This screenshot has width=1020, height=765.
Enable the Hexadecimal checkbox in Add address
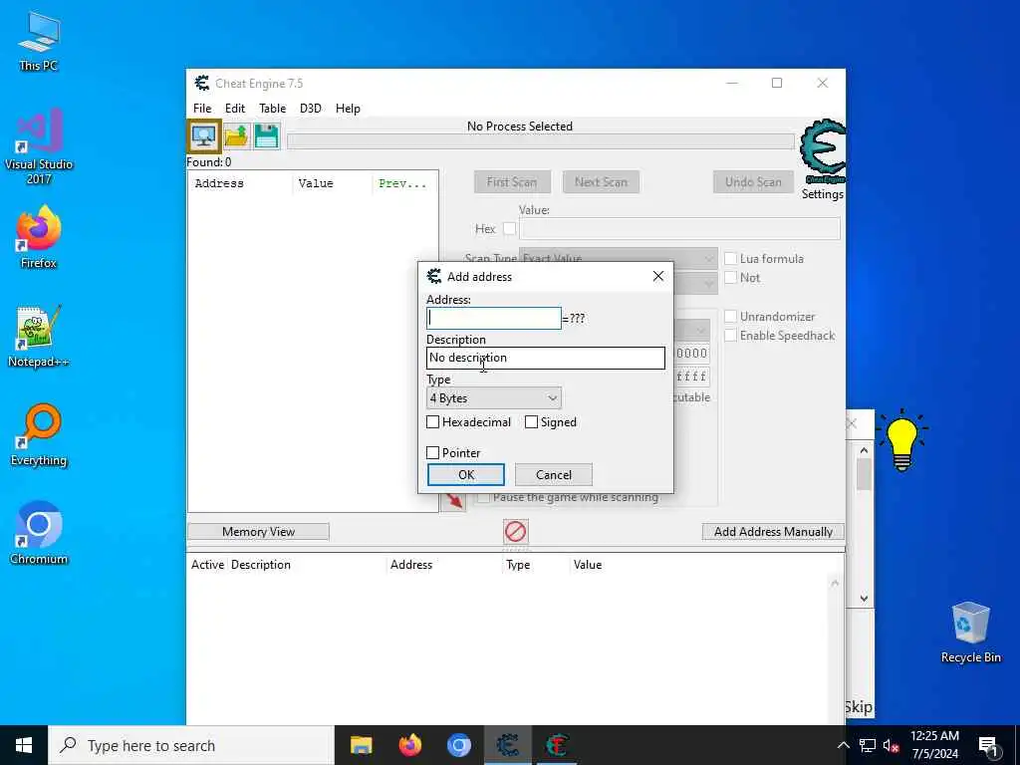(x=432, y=422)
